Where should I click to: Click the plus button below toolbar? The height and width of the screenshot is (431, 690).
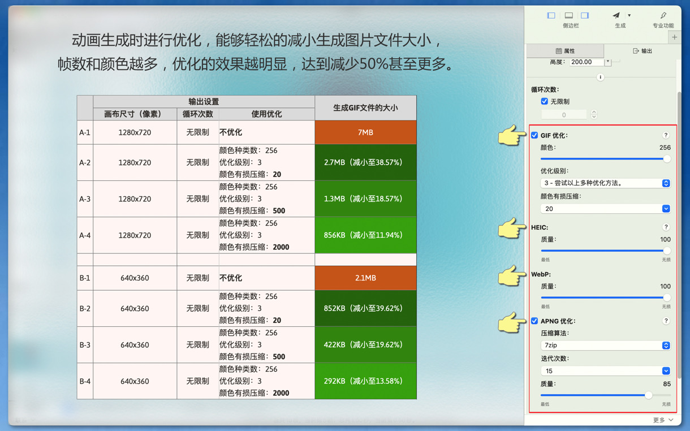point(674,37)
